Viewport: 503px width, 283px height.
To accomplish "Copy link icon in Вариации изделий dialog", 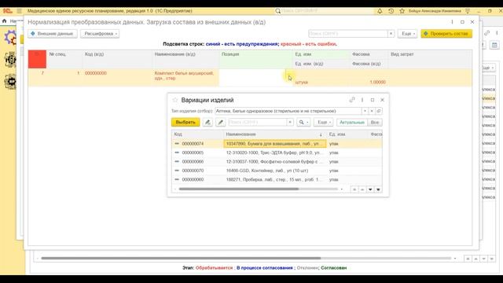I will pyautogui.click(x=352, y=100).
